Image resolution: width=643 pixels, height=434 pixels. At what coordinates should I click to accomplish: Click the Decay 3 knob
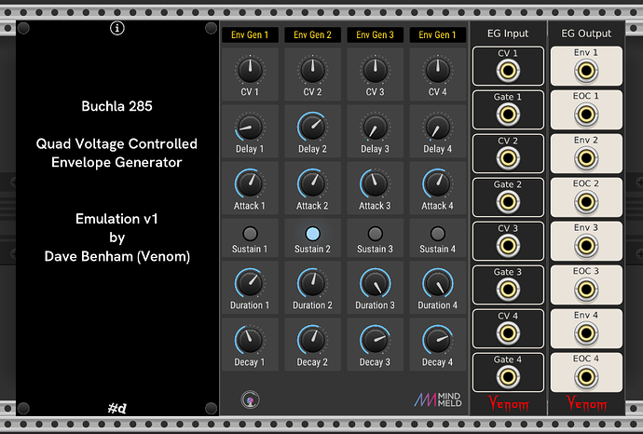376,340
